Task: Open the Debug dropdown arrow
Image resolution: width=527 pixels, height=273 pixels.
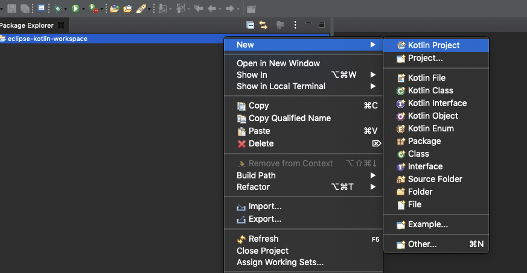Action: [66, 9]
